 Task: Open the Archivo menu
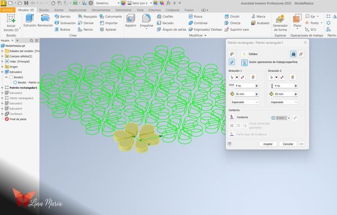(x=7, y=10)
